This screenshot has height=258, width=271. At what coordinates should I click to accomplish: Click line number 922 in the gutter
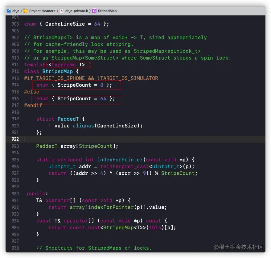coord(15,139)
